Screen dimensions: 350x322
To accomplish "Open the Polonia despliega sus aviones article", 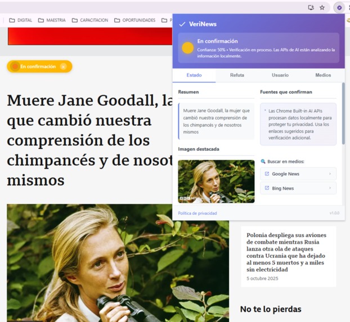I will coord(286,252).
